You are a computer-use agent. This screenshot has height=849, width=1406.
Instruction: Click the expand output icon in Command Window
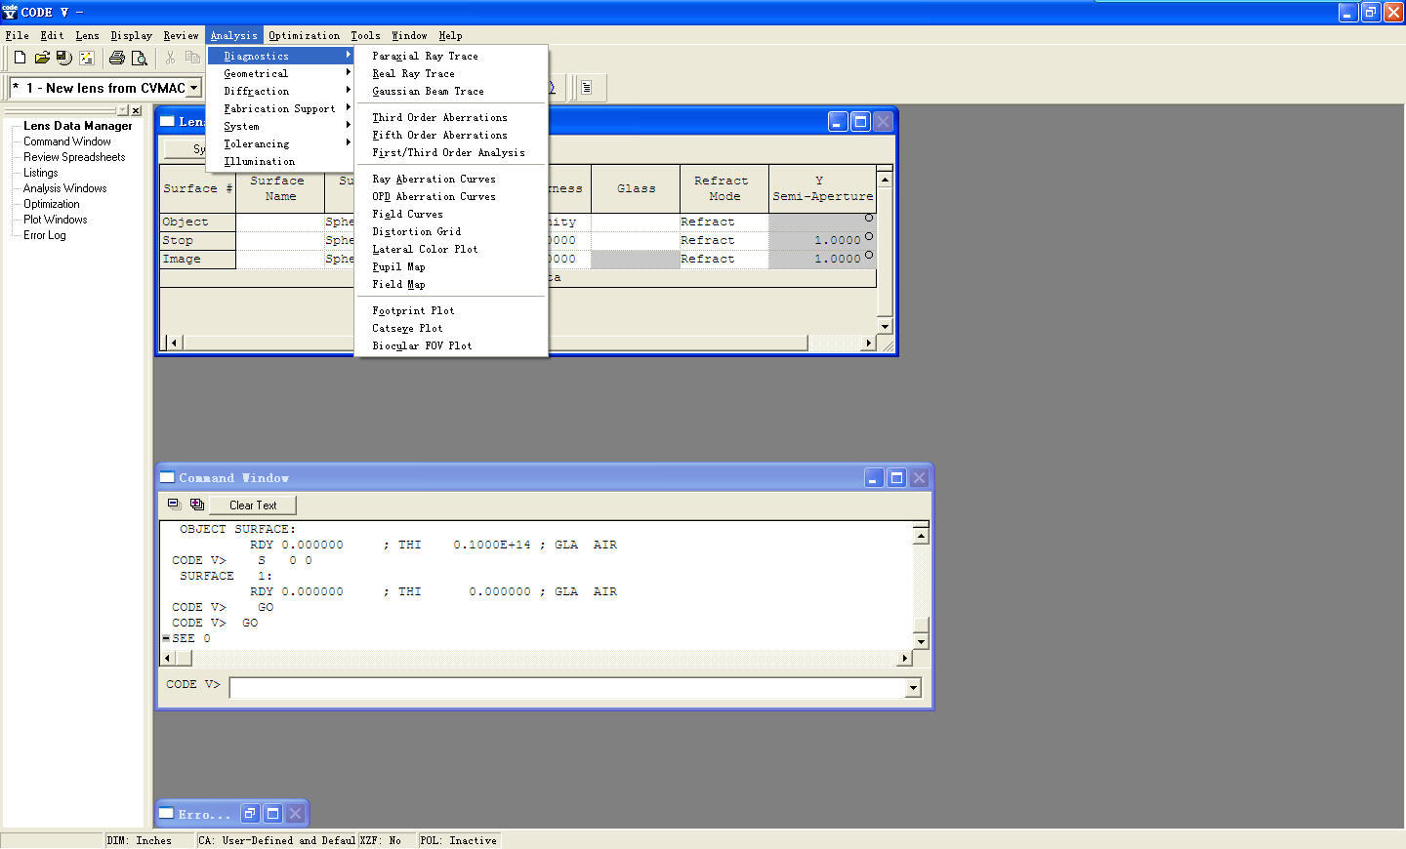[x=196, y=505]
